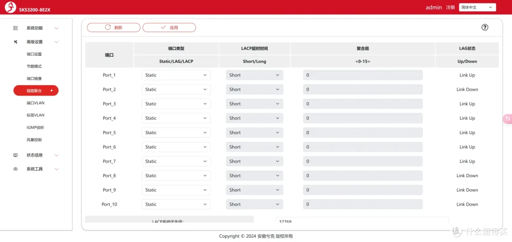Click the admin username
This screenshot has width=512, height=242.
coord(434,7)
